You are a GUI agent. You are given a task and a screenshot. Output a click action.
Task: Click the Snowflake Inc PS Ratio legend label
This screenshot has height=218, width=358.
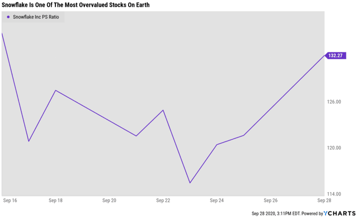pyautogui.click(x=36, y=17)
